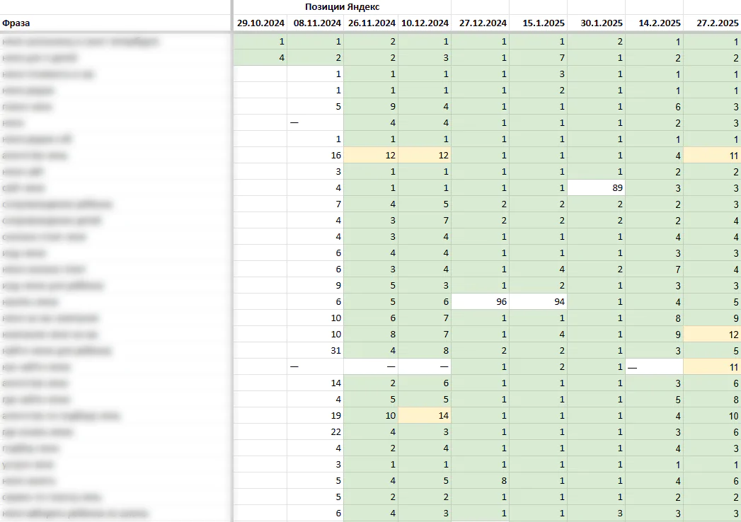The width and height of the screenshot is (741, 522).
Task: Click the cell showing 22
Action: click(315, 431)
